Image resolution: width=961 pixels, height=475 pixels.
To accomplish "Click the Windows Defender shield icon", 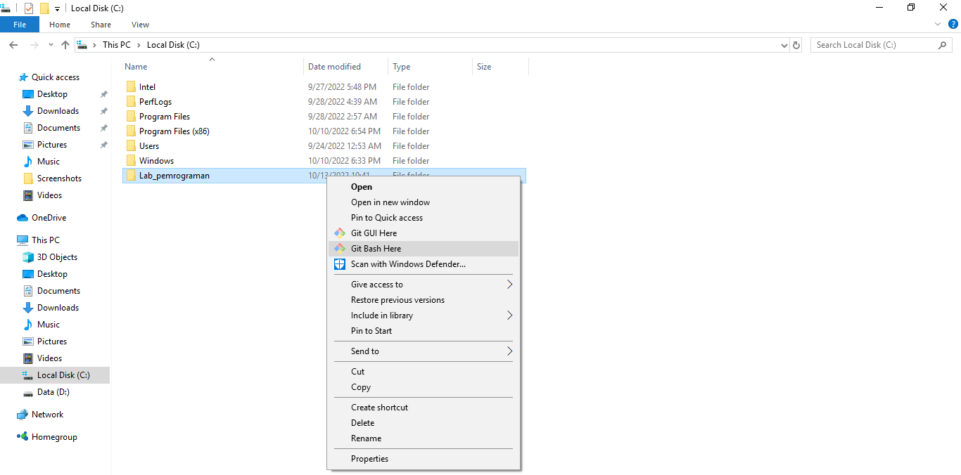I will coord(340,263).
